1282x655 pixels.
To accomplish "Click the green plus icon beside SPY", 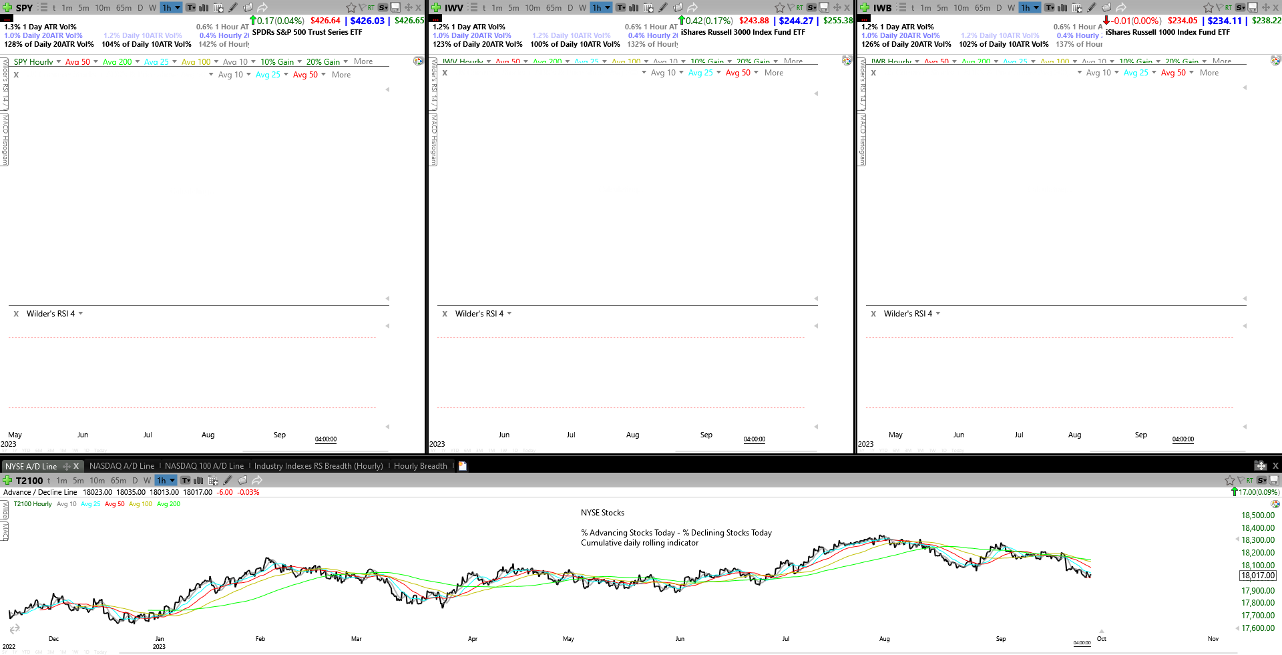I will click(7, 8).
